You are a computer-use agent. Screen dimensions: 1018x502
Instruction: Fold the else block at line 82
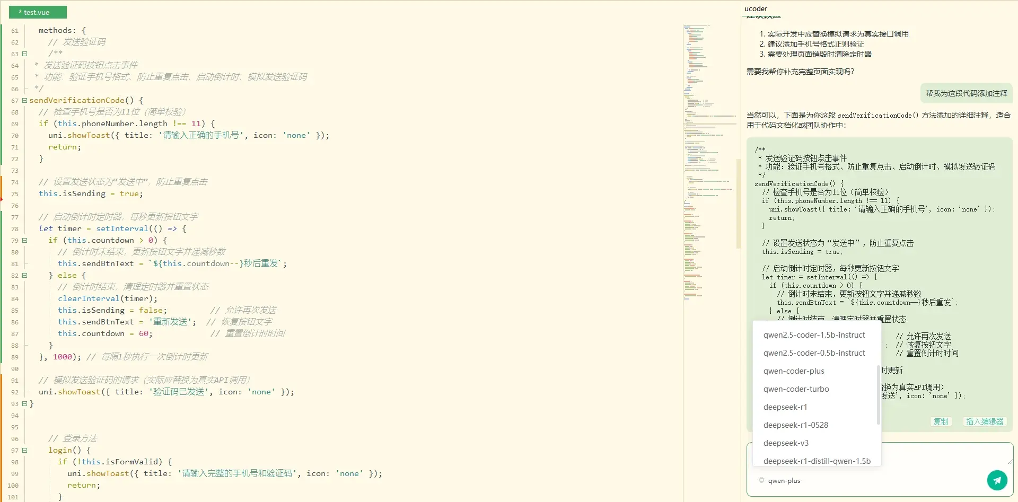tap(24, 275)
